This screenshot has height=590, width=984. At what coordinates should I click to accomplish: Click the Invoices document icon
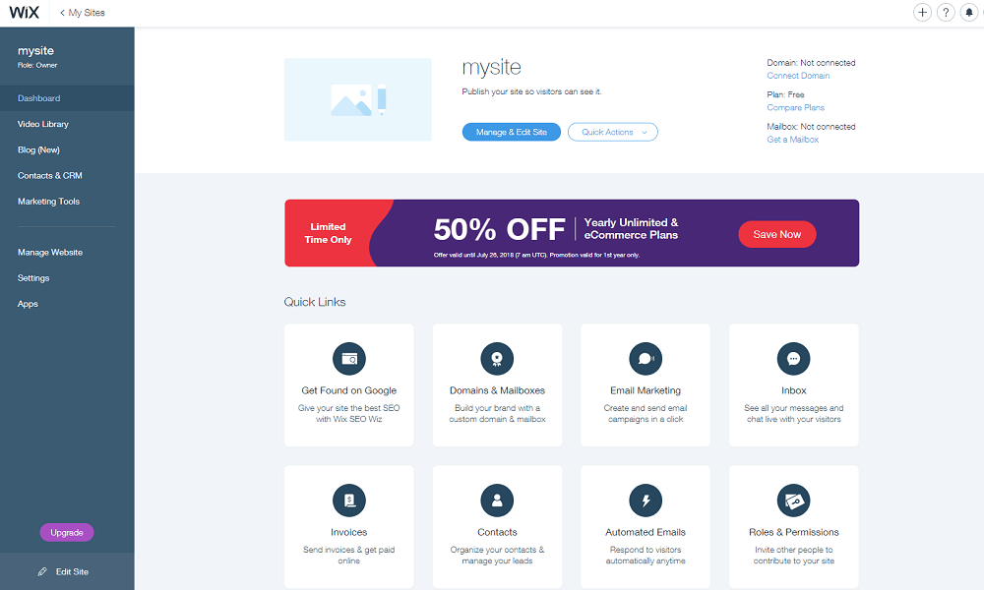tap(349, 501)
